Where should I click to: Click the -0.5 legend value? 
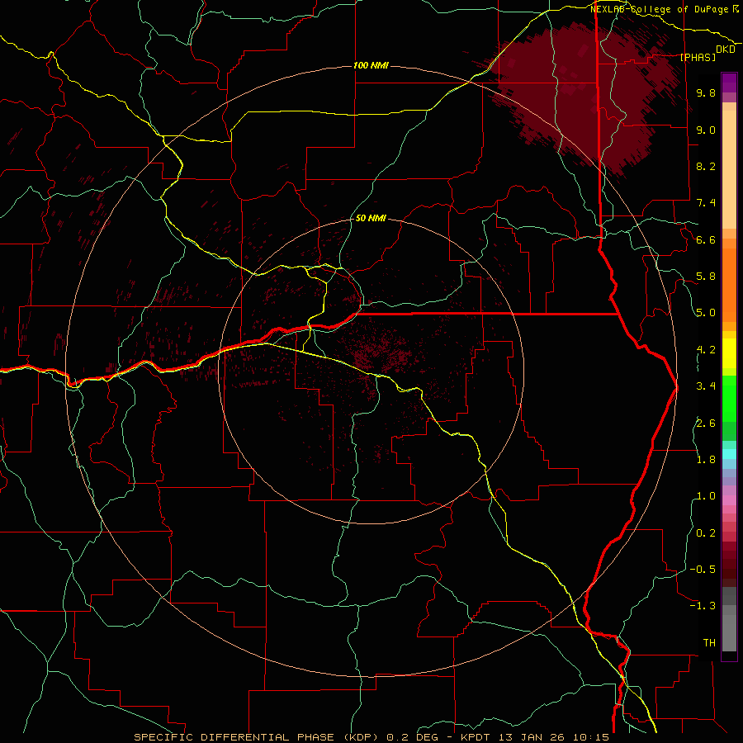click(703, 570)
